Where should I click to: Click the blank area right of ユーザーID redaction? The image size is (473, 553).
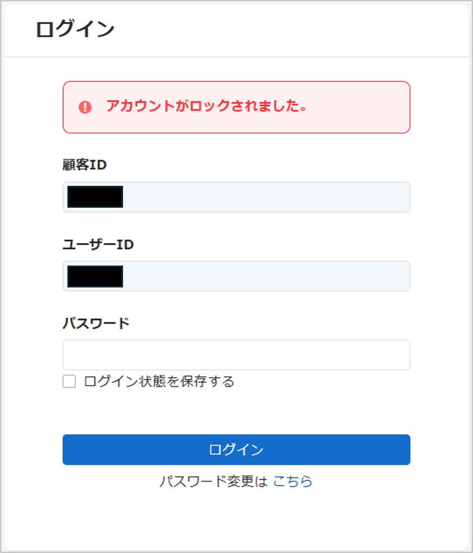click(x=266, y=276)
